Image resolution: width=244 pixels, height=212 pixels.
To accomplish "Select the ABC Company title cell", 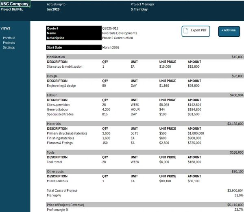I will click(15, 4).
